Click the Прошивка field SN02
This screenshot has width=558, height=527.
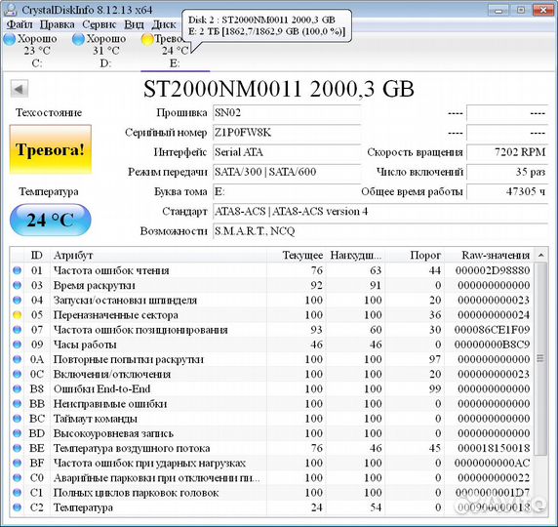click(x=287, y=113)
